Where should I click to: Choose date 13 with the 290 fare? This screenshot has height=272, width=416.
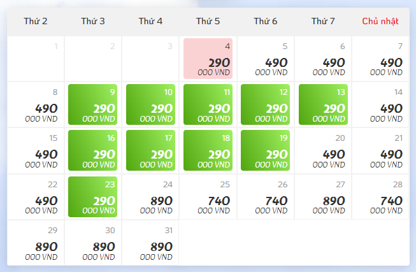coord(323,104)
